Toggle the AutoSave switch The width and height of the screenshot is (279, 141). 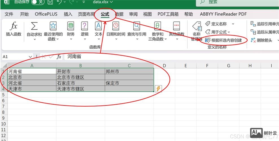coord(38,2)
